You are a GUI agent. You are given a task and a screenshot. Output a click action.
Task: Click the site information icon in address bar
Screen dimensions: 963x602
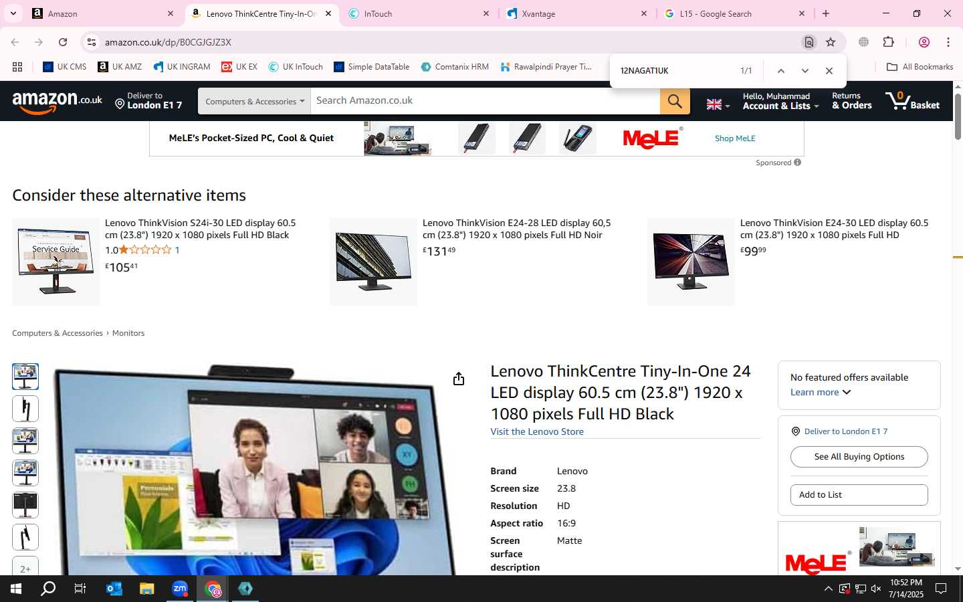pyautogui.click(x=92, y=42)
